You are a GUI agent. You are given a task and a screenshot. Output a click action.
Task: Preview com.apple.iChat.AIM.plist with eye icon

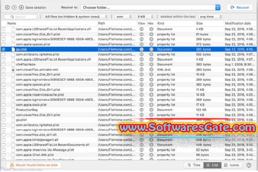(142, 155)
